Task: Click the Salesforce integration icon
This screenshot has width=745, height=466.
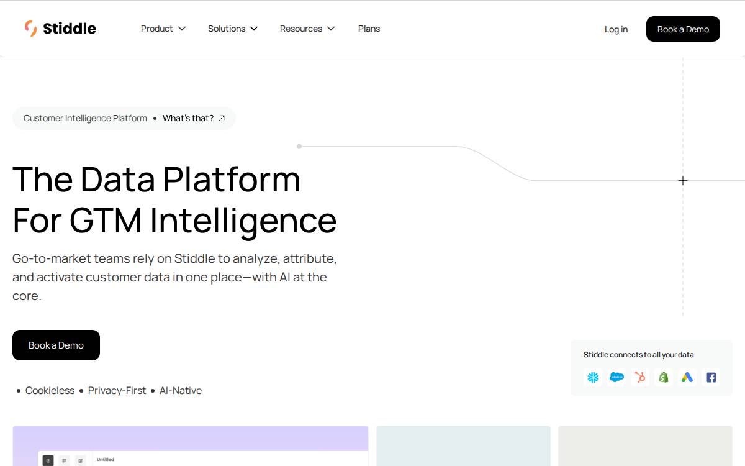Action: pos(616,377)
